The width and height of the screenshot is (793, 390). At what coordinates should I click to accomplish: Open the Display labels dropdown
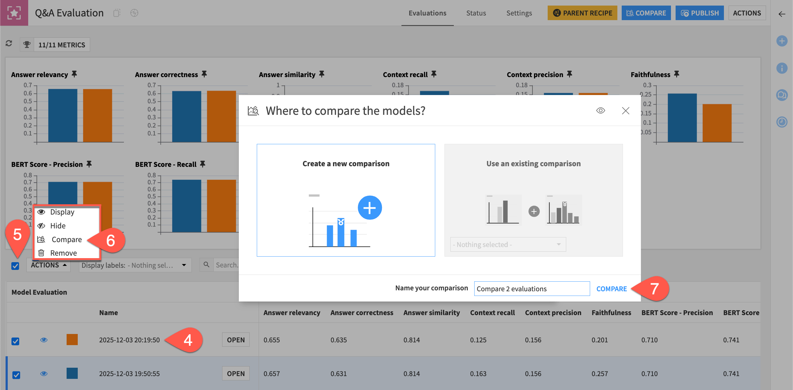pos(135,265)
